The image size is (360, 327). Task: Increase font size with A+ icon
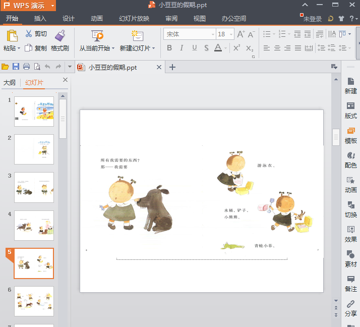pos(241,34)
